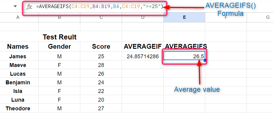Image resolution: width=273 pixels, height=113 pixels.
Task: Select the cell containing James
Action: (x=18, y=56)
